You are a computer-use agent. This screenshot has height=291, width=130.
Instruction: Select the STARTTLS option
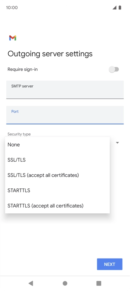point(57,190)
